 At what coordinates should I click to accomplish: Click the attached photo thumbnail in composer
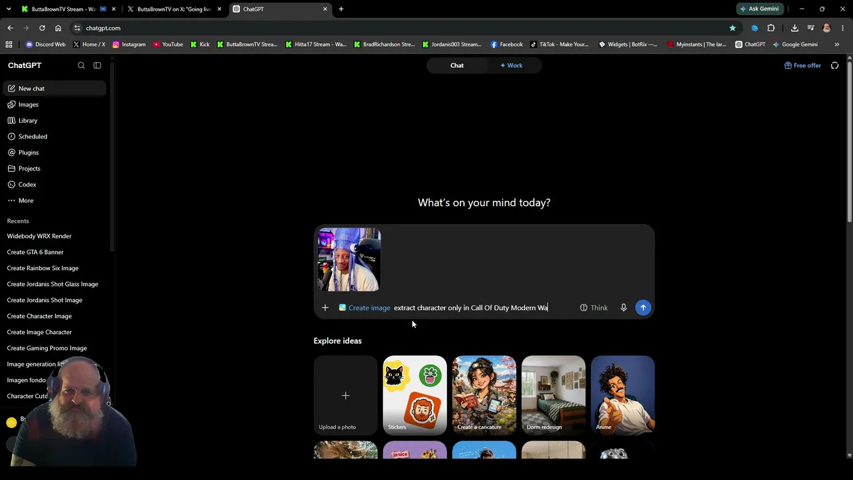tap(349, 259)
